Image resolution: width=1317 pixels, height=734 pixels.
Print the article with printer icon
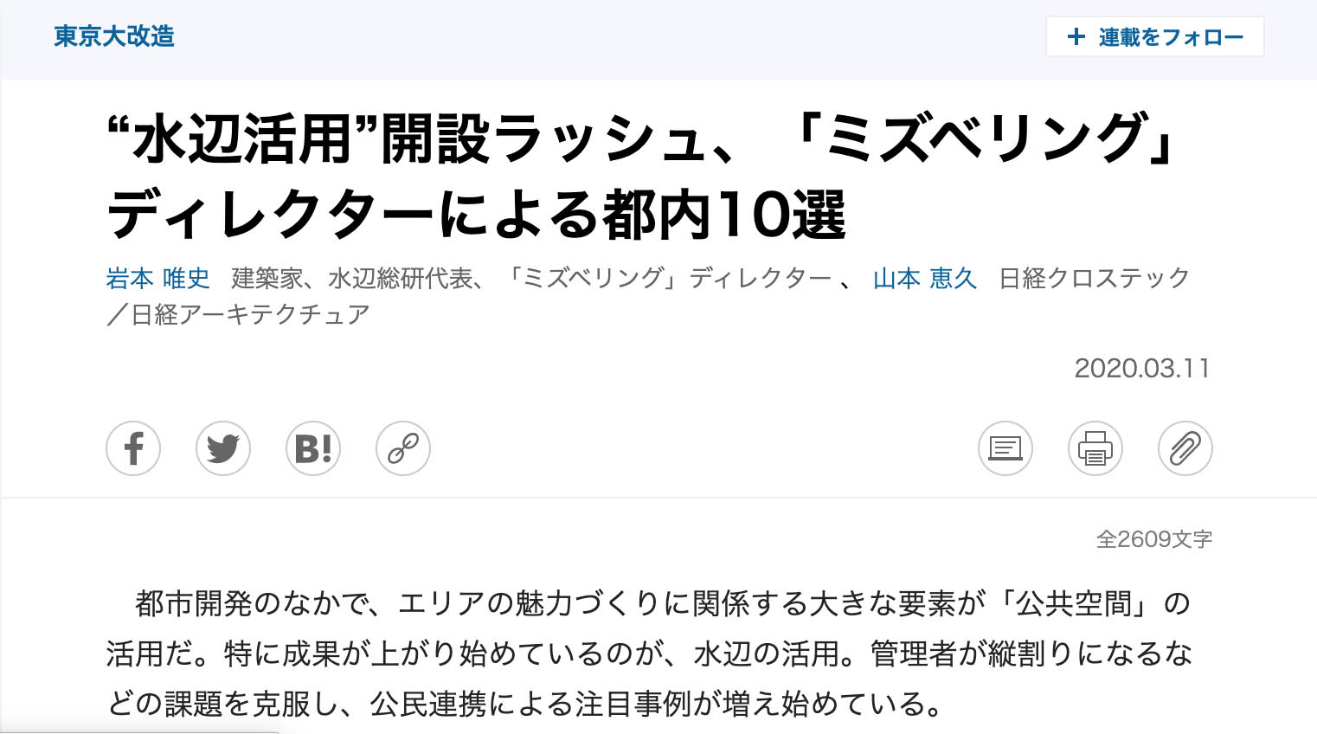[x=1095, y=448]
